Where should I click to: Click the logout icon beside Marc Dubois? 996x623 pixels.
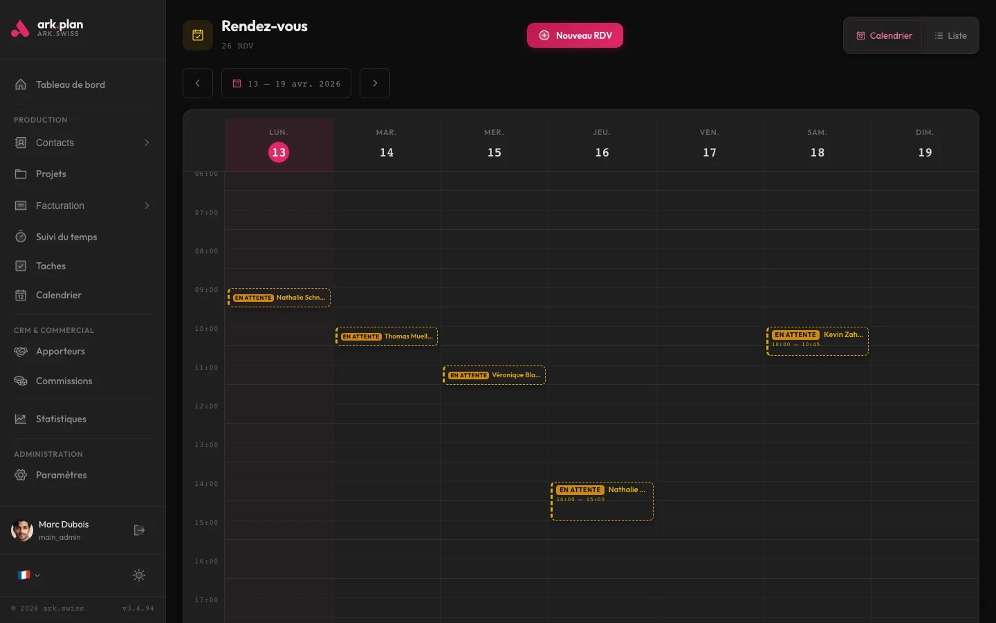click(139, 530)
